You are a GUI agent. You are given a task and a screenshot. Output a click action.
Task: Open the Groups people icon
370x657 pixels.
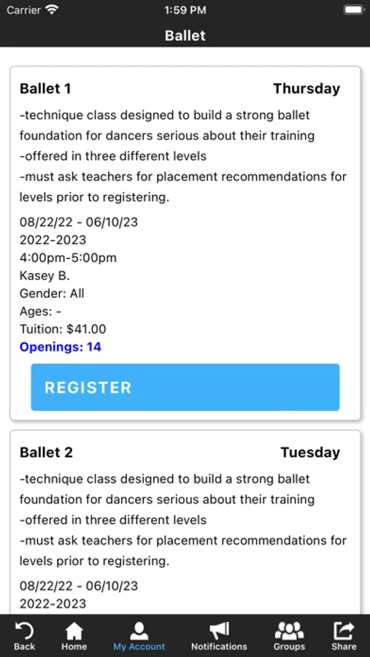pyautogui.click(x=289, y=631)
